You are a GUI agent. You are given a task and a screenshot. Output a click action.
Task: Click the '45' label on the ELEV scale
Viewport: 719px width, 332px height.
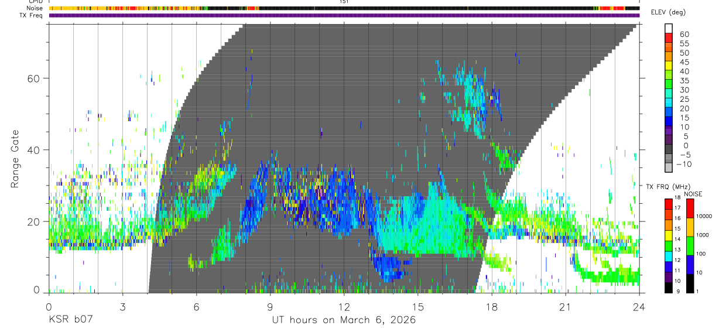pyautogui.click(x=684, y=62)
